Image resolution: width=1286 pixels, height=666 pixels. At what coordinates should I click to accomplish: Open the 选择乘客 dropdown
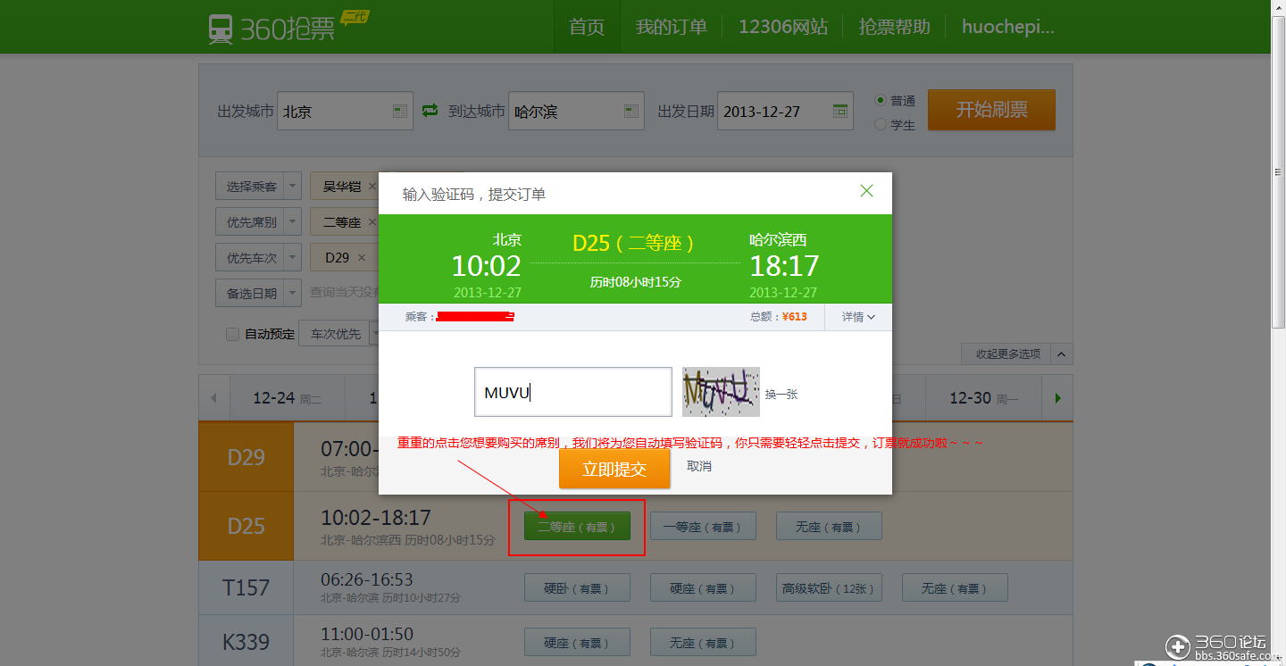258,187
